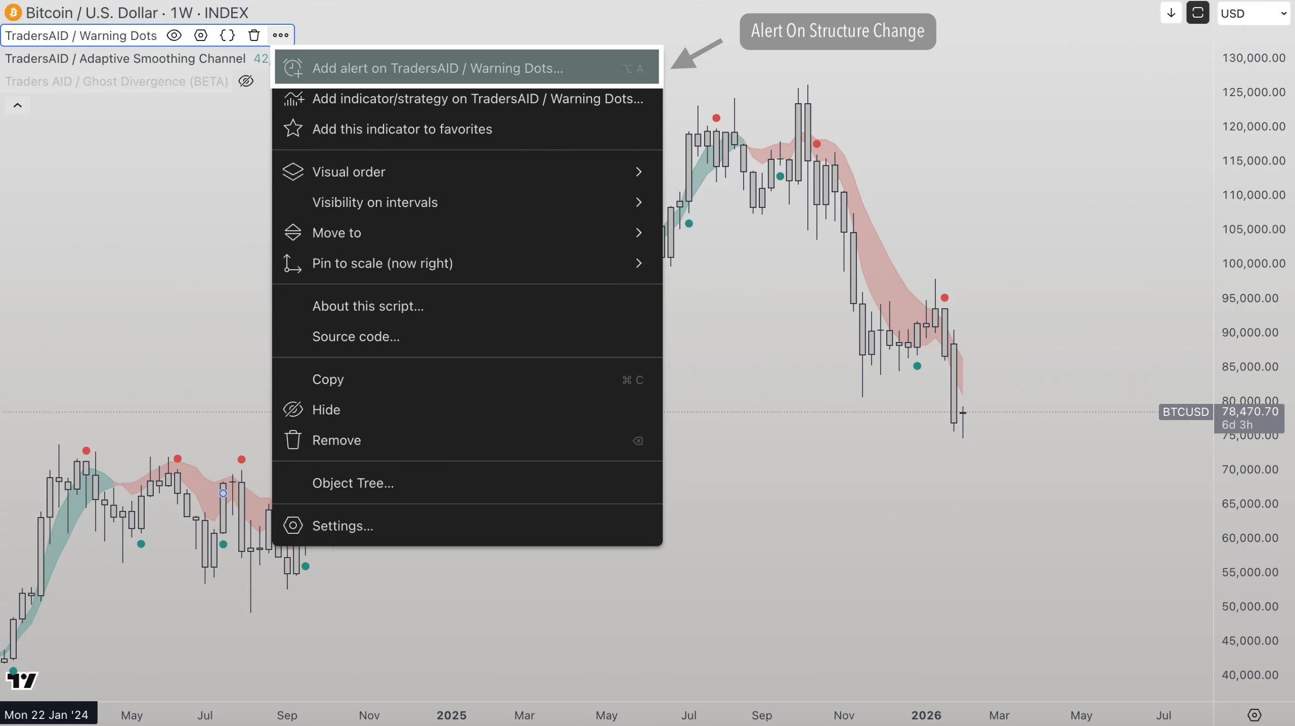Hide the indicator via the Hide menu entry
The width and height of the screenshot is (1295, 726).
coord(326,410)
